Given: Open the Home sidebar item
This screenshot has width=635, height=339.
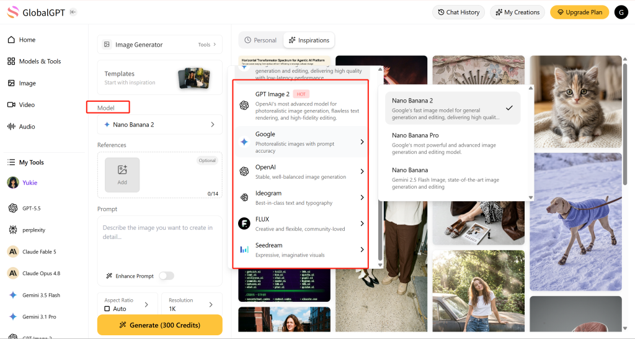Looking at the screenshot, I should 22,40.
